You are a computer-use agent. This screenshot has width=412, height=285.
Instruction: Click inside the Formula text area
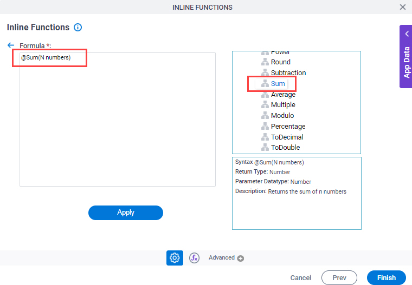point(118,120)
